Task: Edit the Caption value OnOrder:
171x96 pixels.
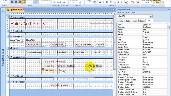Action: coord(155,27)
